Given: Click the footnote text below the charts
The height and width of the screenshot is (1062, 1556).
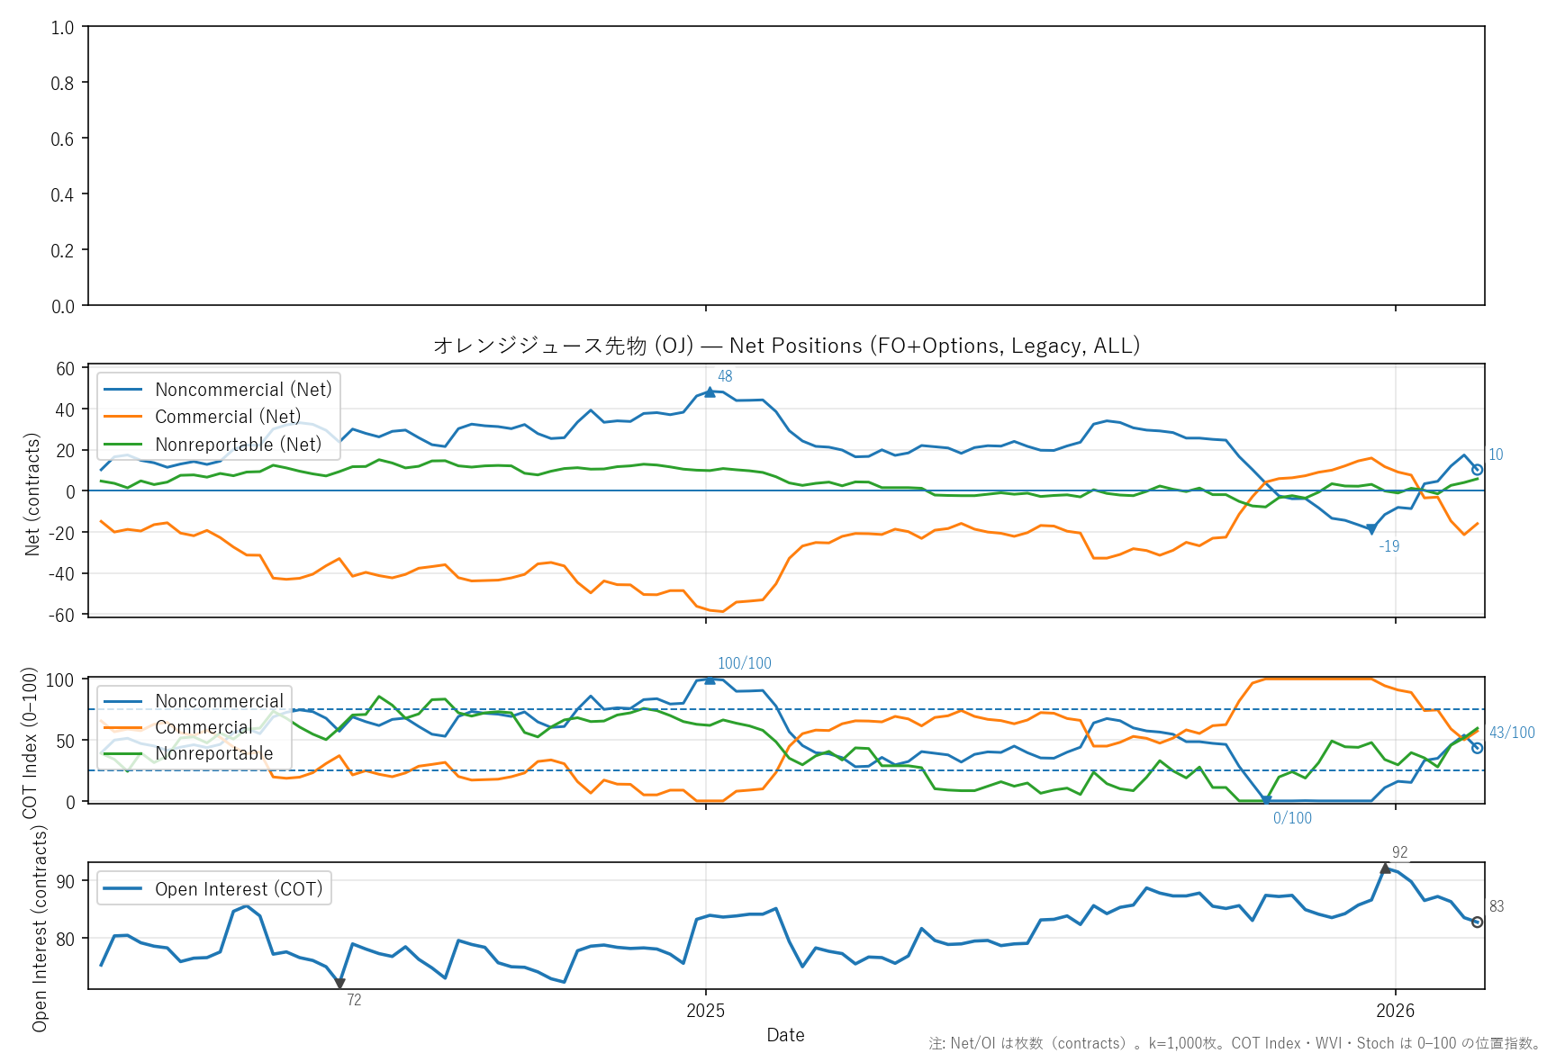Looking at the screenshot, I should [1235, 1043].
